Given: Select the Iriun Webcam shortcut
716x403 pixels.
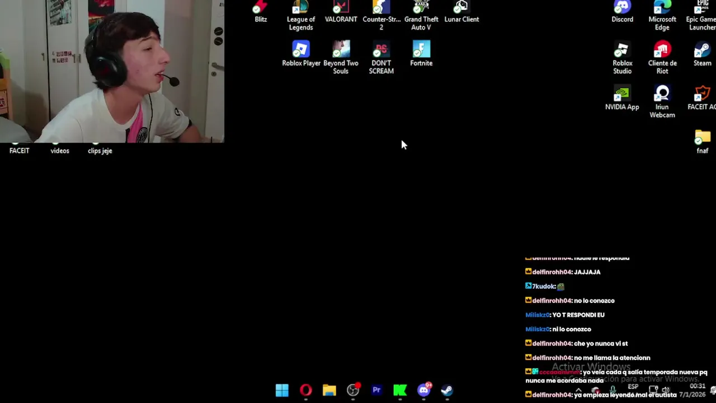Looking at the screenshot, I should 662,101.
